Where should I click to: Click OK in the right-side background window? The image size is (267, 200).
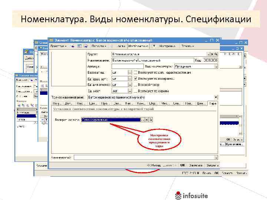pyautogui.click(x=228, y=140)
